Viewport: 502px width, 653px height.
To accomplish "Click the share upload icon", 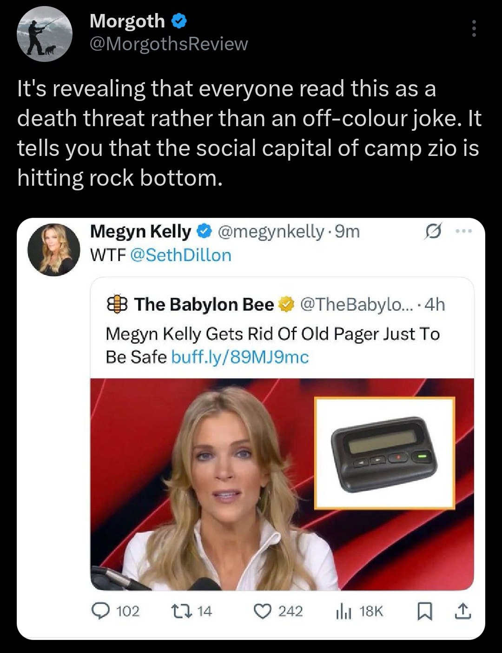I will tap(462, 611).
